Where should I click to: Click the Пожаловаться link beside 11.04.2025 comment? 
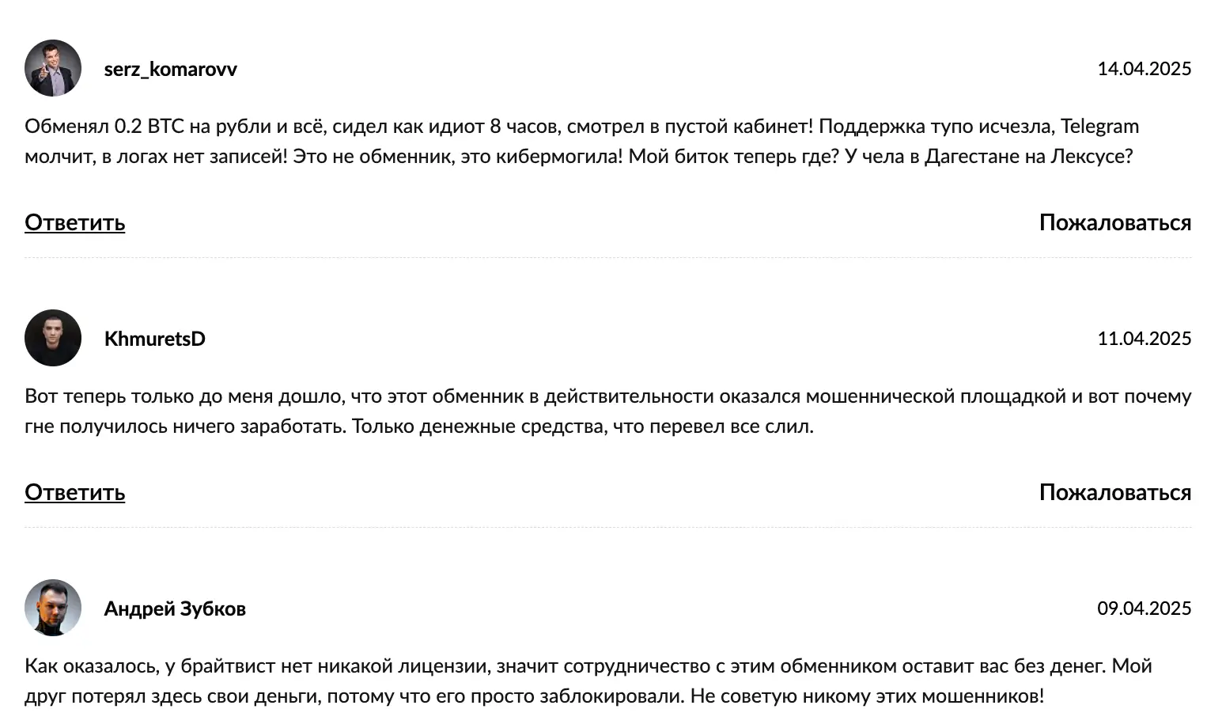[1115, 491]
